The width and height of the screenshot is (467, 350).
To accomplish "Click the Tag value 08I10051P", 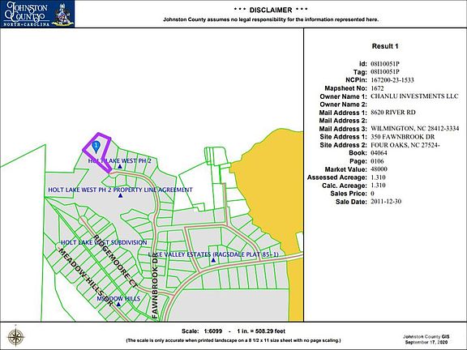I will [x=385, y=72].
